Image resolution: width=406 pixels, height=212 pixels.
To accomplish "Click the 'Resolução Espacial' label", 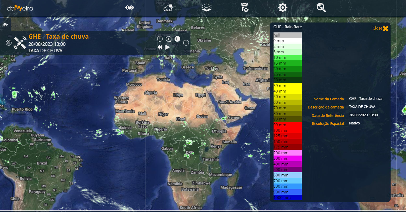I will point(328,124).
